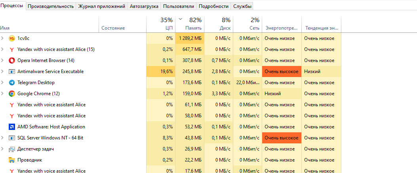Viewport: 417px width, 173px height.
Task: Click the 22,2 МБ memory cell
Action: (x=190, y=160)
